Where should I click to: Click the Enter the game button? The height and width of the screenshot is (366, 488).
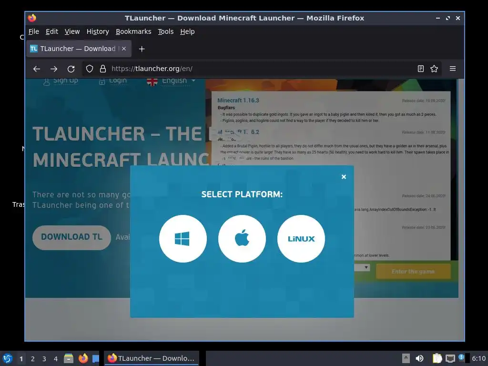pyautogui.click(x=413, y=271)
